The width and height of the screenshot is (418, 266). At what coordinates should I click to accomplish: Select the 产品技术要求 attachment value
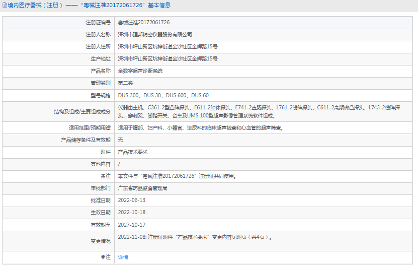[133, 152]
